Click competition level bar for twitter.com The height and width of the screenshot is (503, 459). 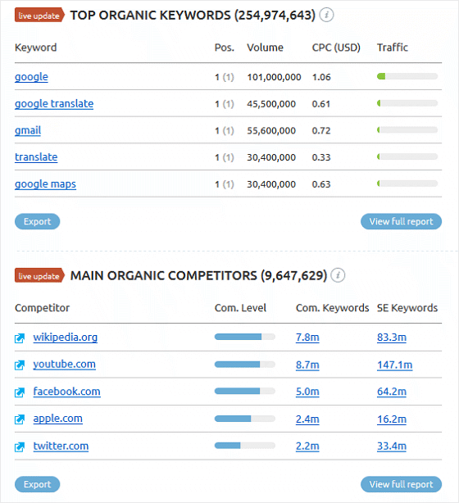point(244,446)
